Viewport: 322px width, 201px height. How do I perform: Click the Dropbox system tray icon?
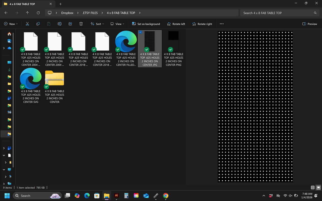coord(271,196)
